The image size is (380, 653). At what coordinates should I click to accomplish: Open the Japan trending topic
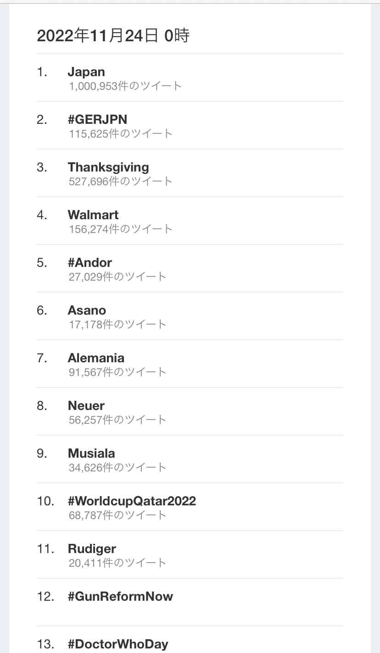click(86, 72)
